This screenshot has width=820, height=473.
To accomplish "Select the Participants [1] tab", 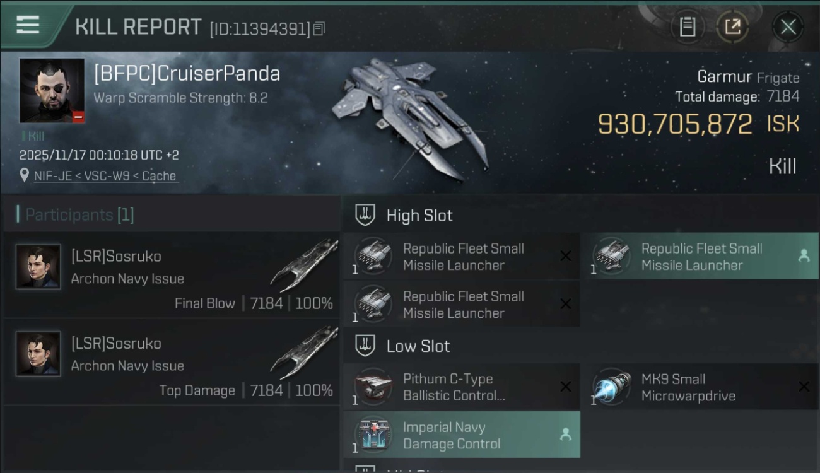I will (79, 215).
